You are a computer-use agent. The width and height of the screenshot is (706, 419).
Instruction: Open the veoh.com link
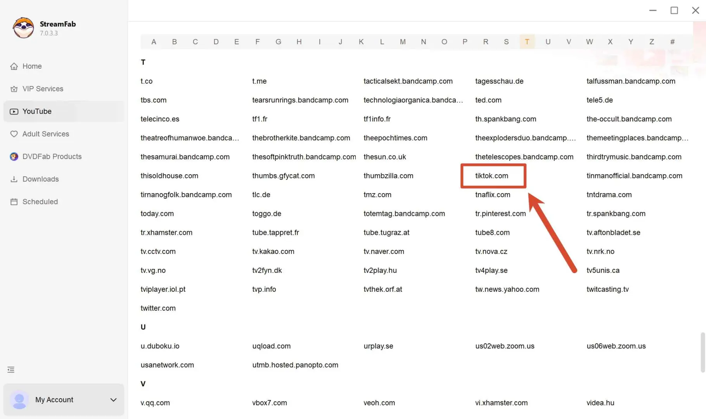(379, 403)
